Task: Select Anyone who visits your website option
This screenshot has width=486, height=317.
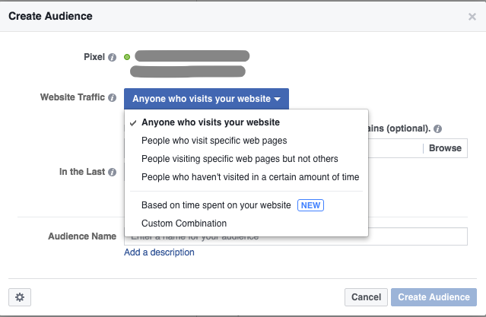Action: pyautogui.click(x=246, y=122)
